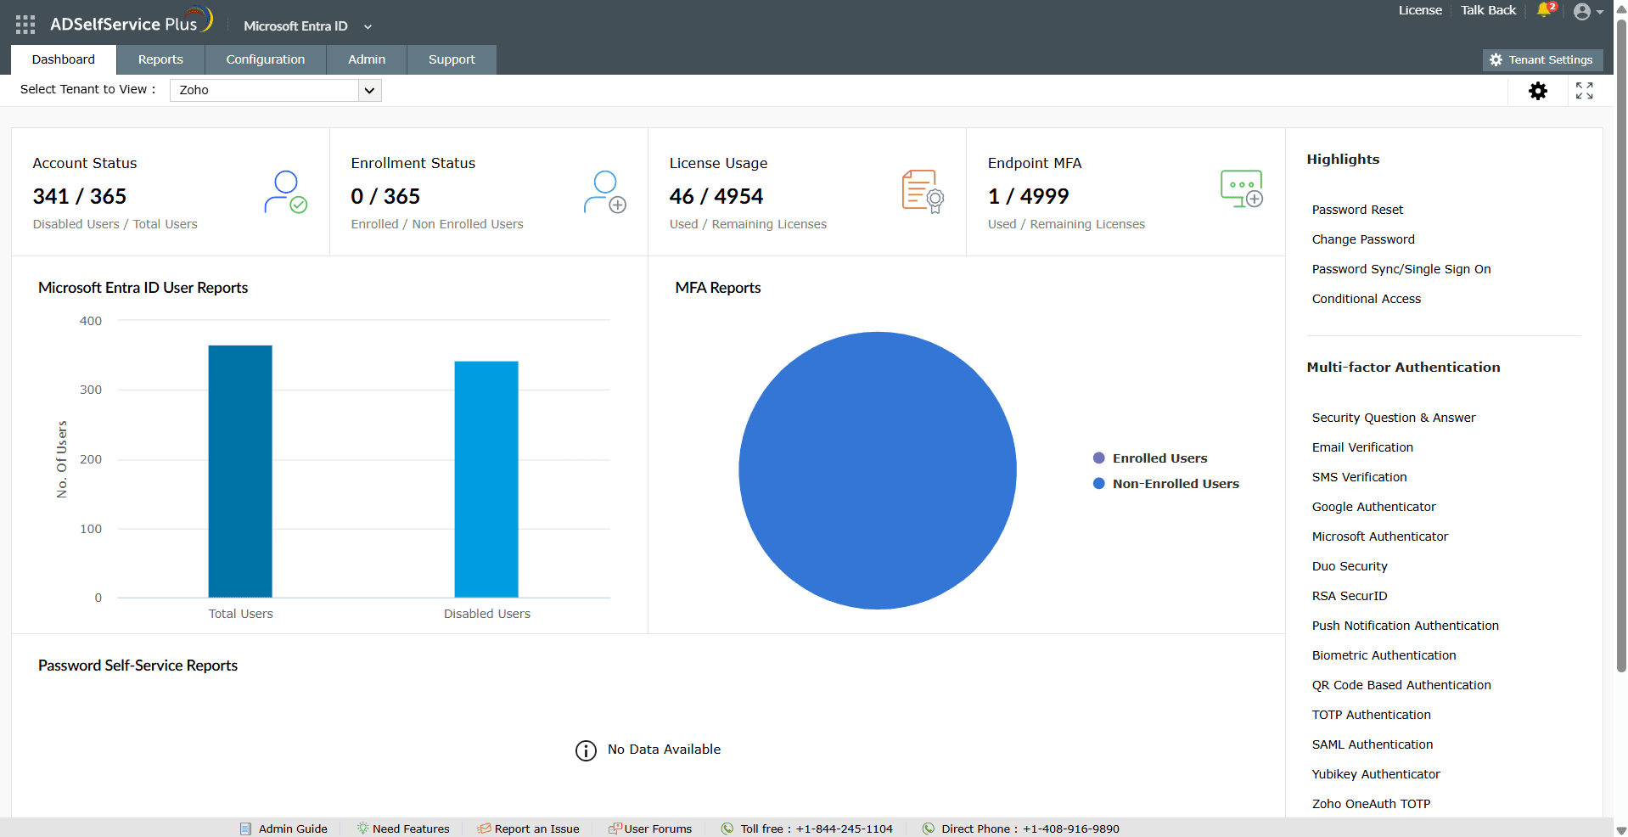Image resolution: width=1628 pixels, height=837 pixels.
Task: Click the Admin Guide footer link
Action: click(x=293, y=829)
